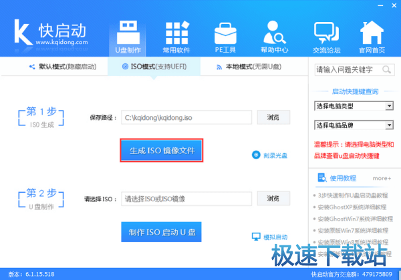Image resolution: width=401 pixels, height=280 pixels.
Task: Click 浏览 beside the save path
Action: click(273, 117)
